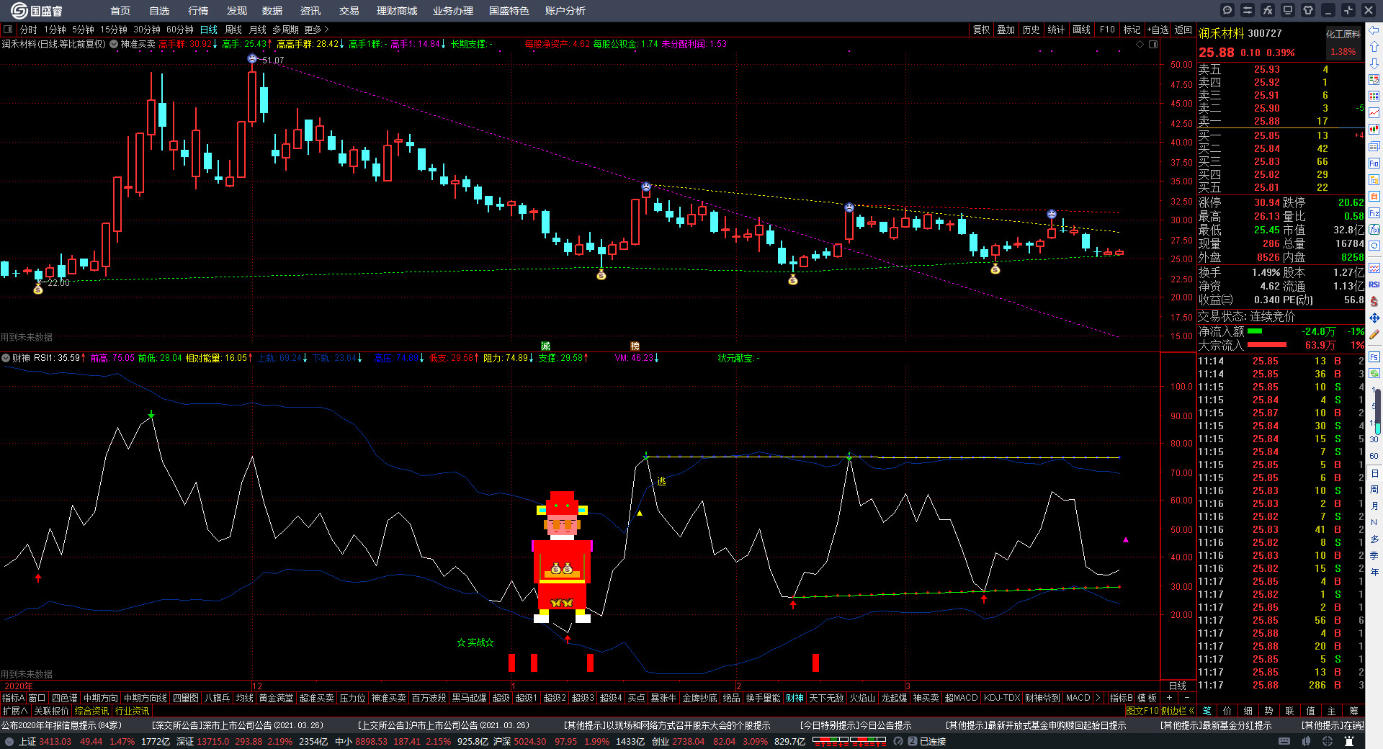
Task: Click the Guosheng Securities logo
Action: tap(37, 11)
